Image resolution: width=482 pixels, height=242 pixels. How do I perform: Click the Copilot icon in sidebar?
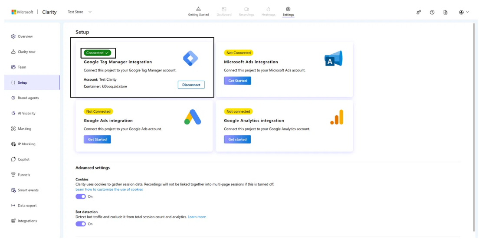click(x=13, y=159)
